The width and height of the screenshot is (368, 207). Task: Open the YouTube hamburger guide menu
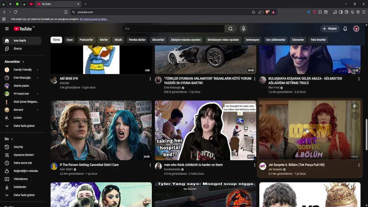coord(7,29)
